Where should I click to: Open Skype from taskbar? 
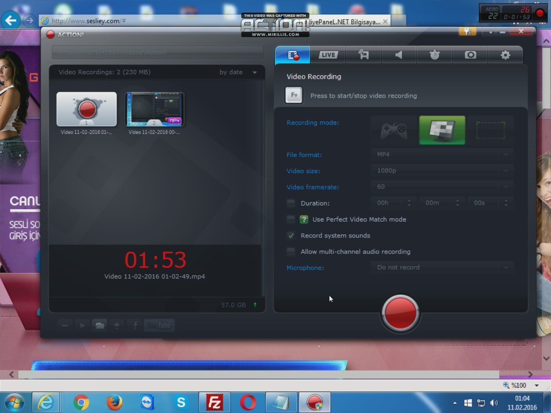pos(181,403)
